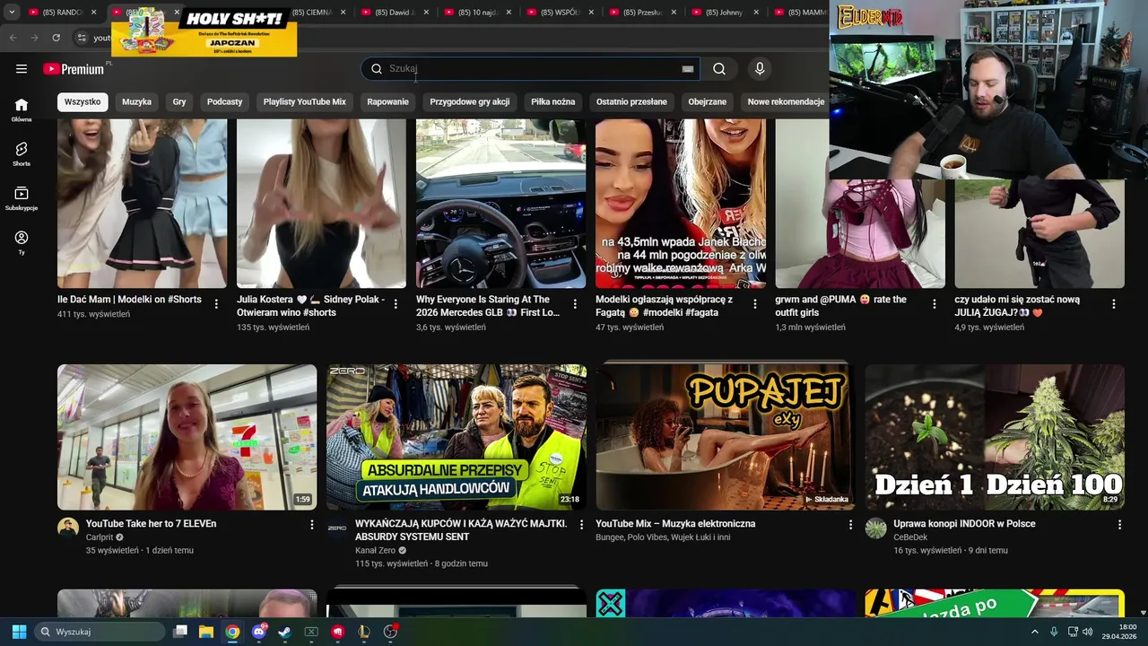This screenshot has width=1148, height=646.
Task: Open Subskrypcje in the sidebar
Action: [22, 198]
